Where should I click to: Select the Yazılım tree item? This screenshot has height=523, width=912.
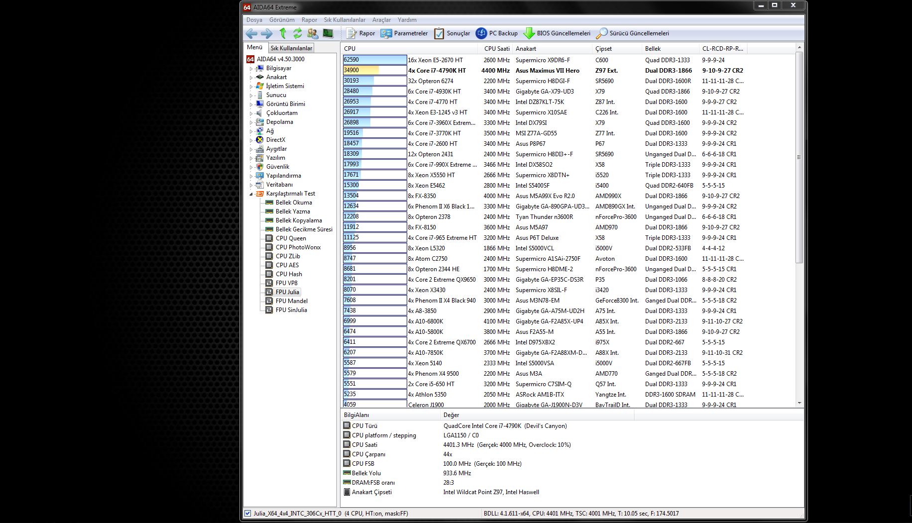[275, 158]
